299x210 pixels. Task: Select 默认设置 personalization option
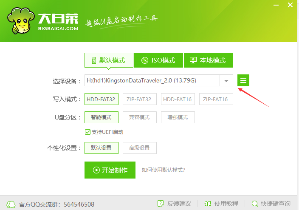click(x=102, y=148)
